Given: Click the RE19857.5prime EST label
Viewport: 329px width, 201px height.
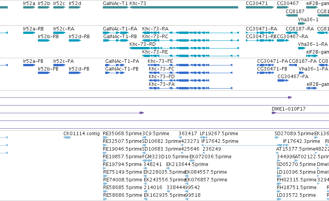Looking at the screenshot, I should (122, 157).
